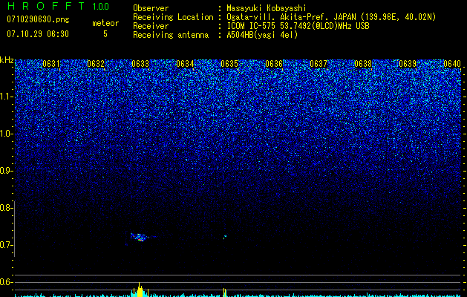Click the 1.0 frequency axis label
Image resolution: width=467 pixels, height=297 pixels.
coord(5,134)
